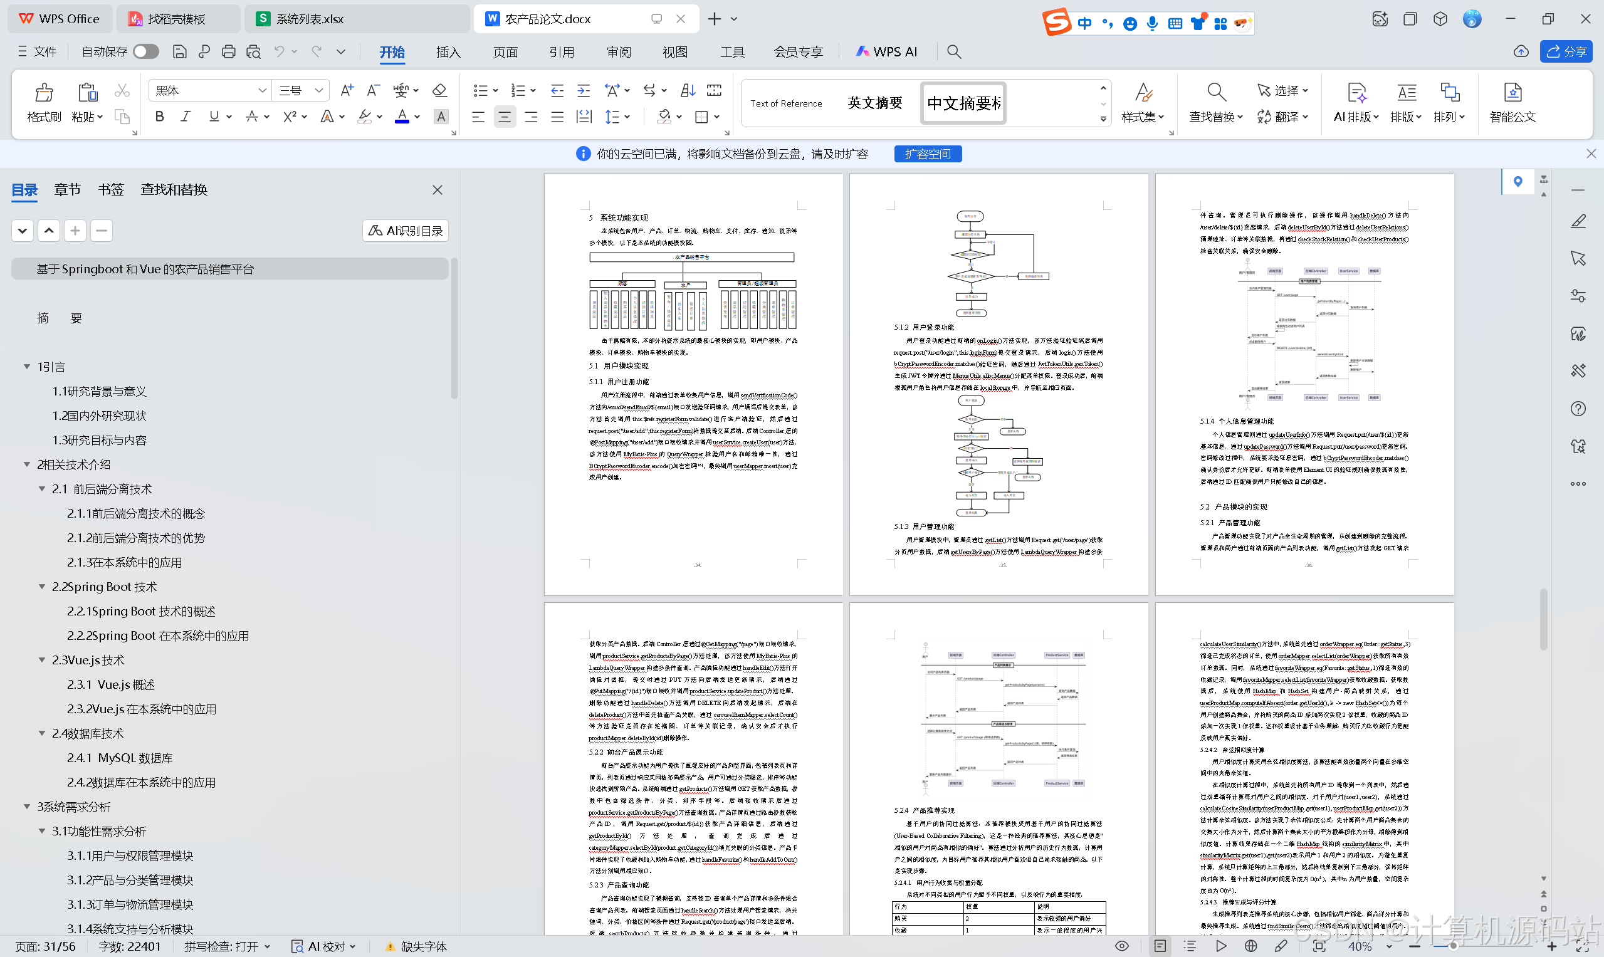The image size is (1604, 957).
Task: Click the AI Recognize TOC button
Action: point(406,231)
